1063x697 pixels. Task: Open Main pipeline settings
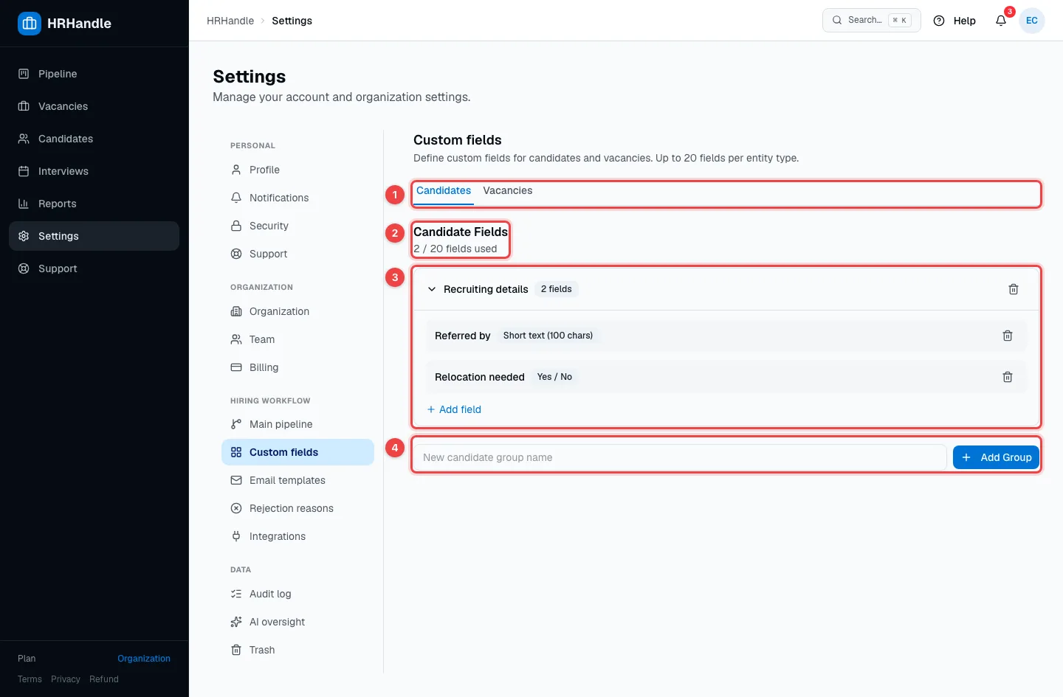297,424
